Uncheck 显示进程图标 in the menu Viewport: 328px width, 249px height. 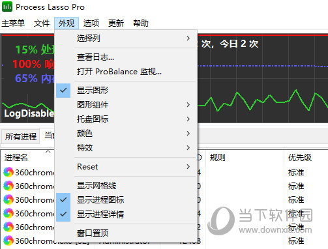point(126,200)
